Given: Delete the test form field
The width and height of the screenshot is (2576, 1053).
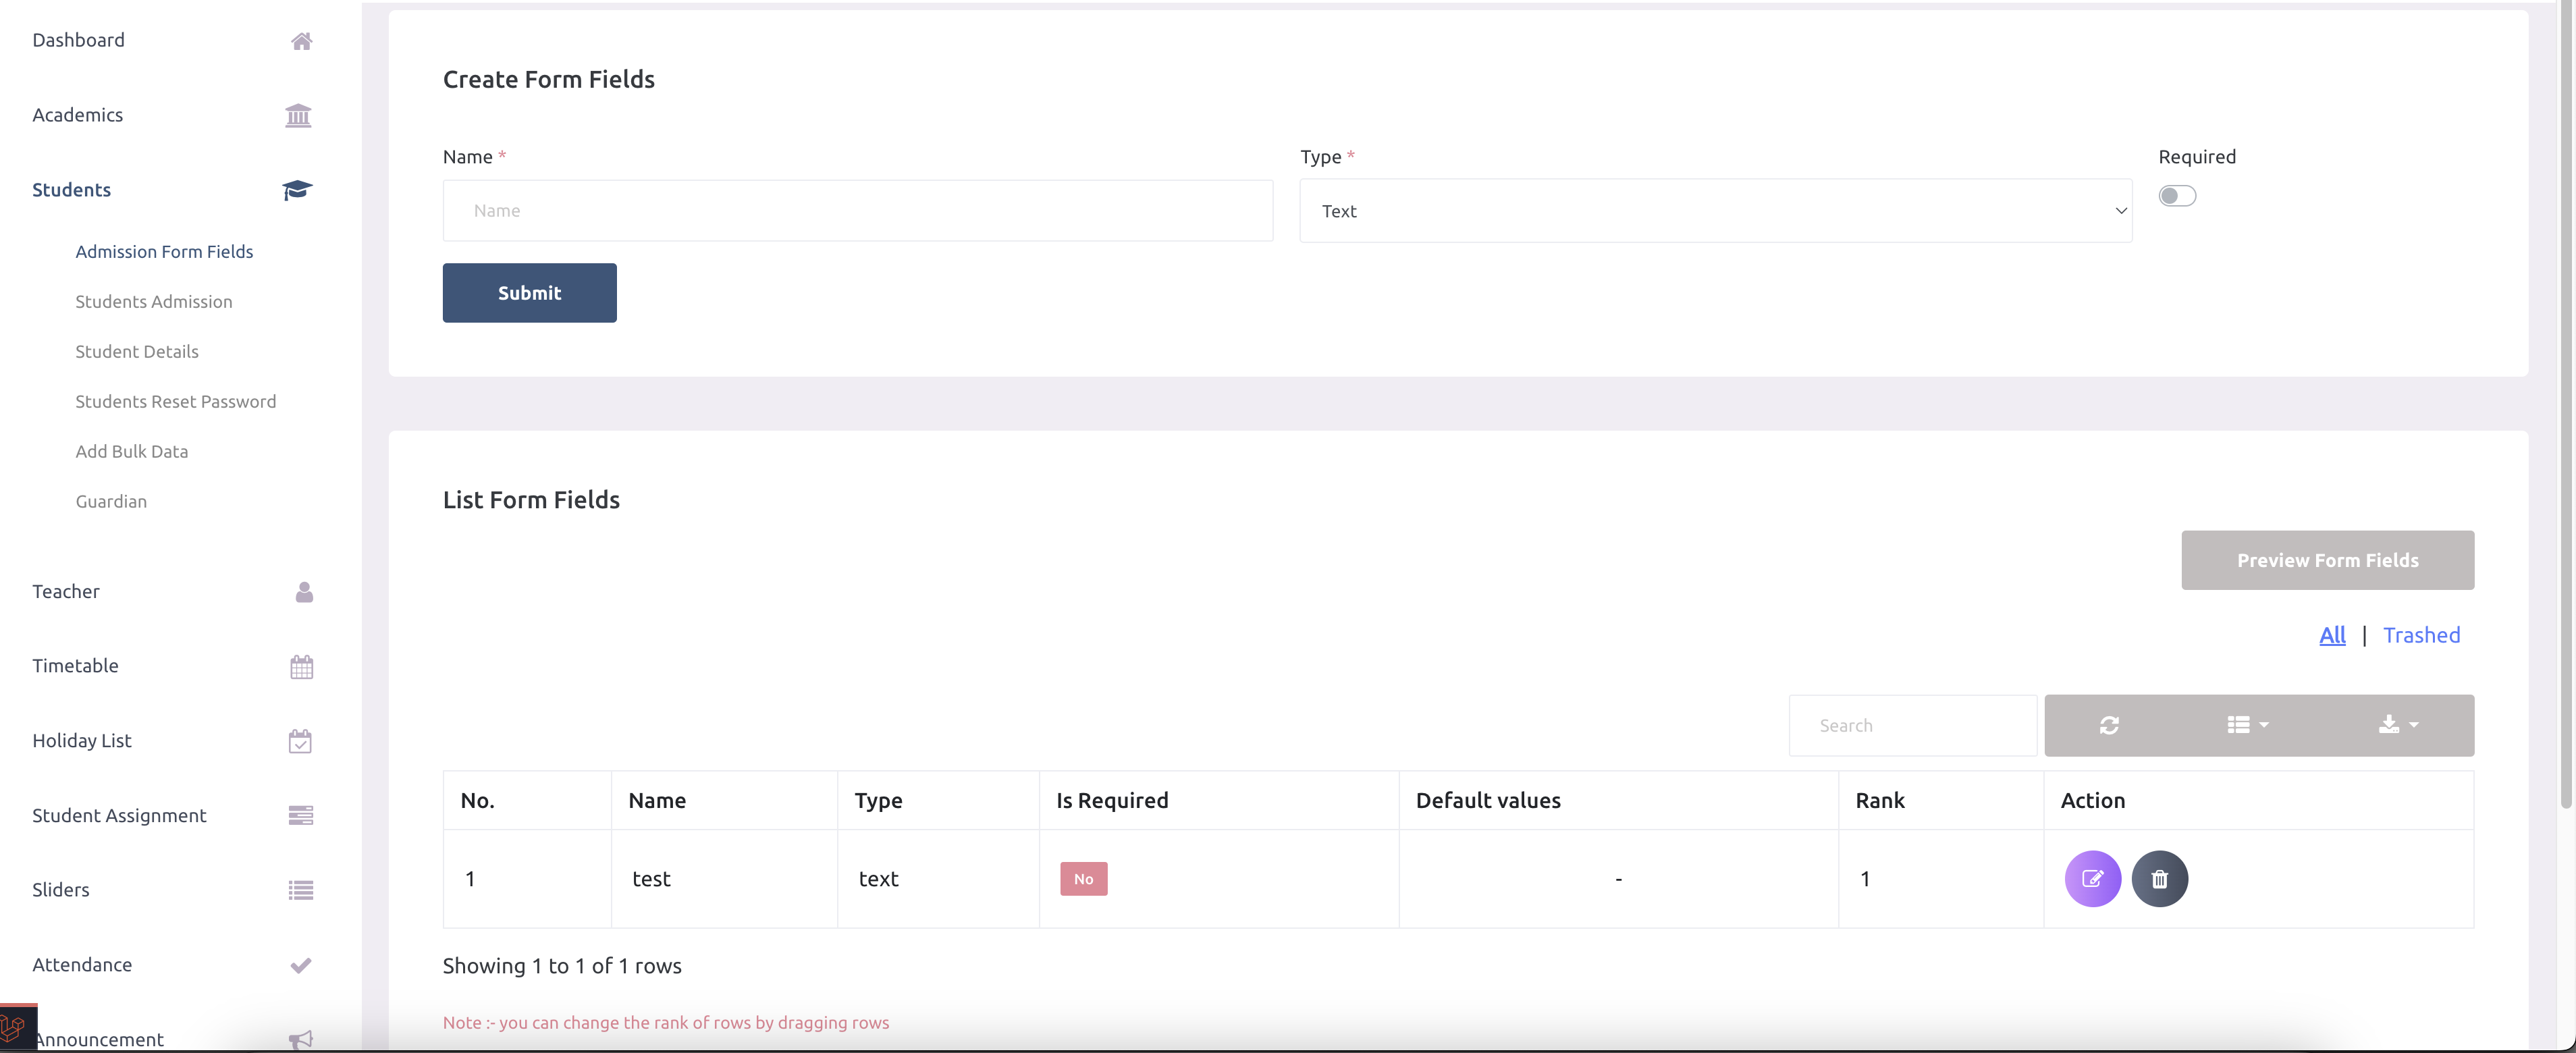Looking at the screenshot, I should pyautogui.click(x=2160, y=879).
